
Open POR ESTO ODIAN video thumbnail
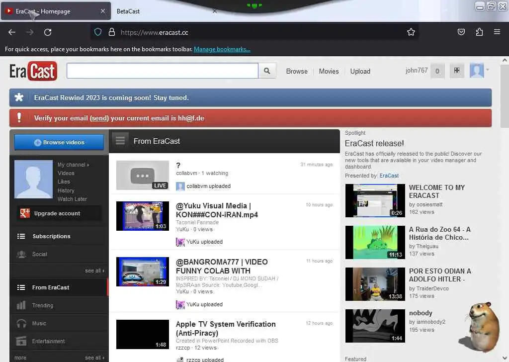pyautogui.click(x=375, y=284)
